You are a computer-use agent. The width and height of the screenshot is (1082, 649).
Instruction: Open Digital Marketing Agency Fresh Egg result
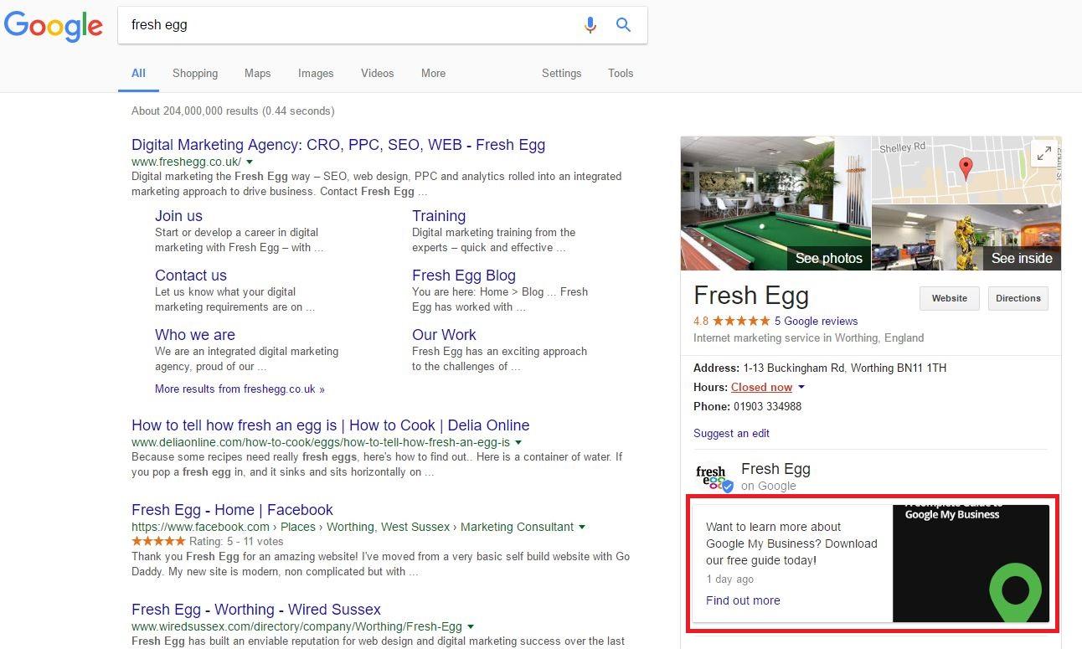[338, 145]
